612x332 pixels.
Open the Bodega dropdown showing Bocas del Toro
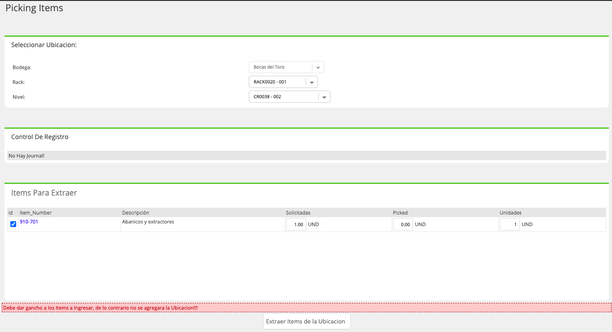(x=286, y=67)
